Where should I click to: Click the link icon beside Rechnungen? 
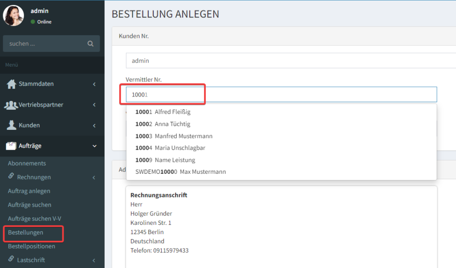click(x=11, y=177)
